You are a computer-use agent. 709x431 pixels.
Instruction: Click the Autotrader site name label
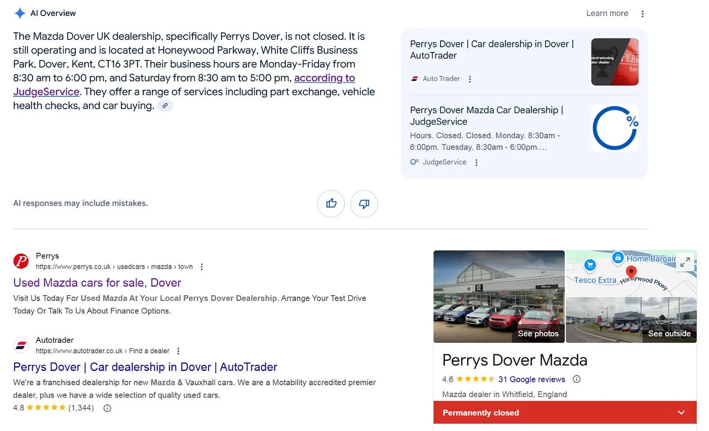55,340
